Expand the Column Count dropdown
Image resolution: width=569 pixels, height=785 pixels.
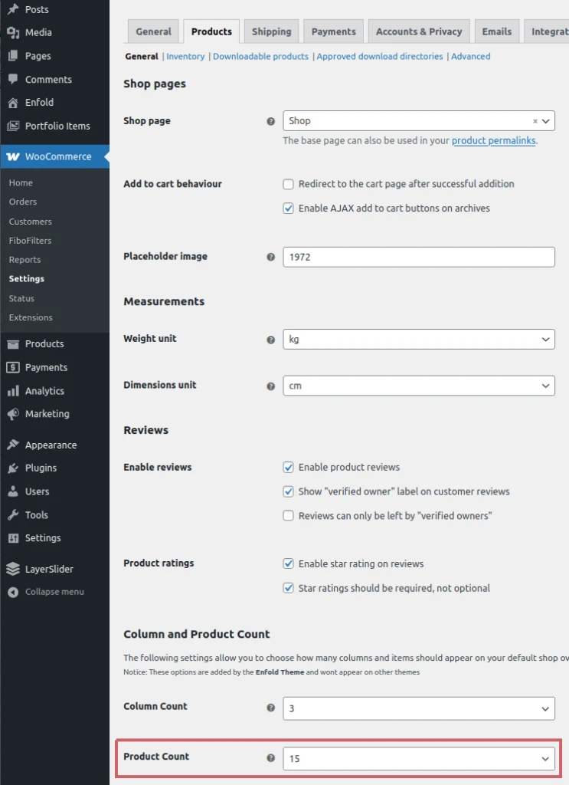pyautogui.click(x=418, y=708)
